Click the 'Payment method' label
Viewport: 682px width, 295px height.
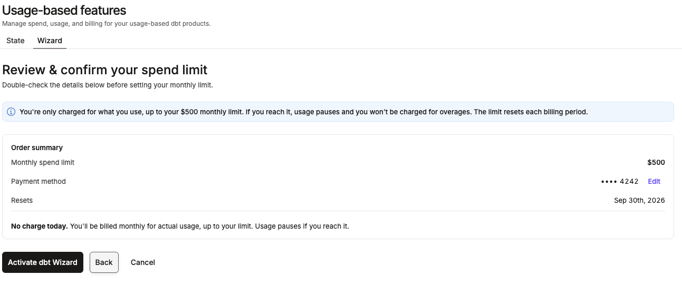click(x=39, y=181)
